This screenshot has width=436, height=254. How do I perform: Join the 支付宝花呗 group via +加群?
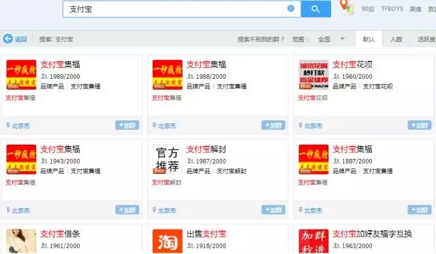tap(420, 125)
